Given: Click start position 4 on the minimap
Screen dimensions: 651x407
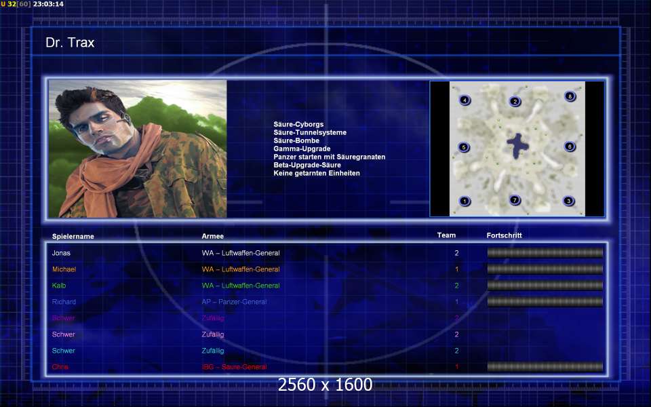Looking at the screenshot, I should pos(465,100).
